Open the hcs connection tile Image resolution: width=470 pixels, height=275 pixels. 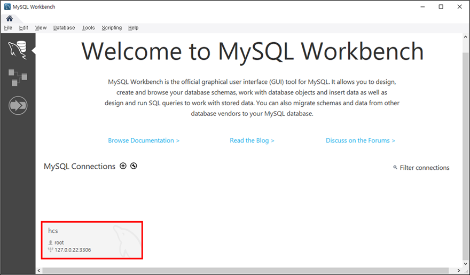[x=92, y=240]
